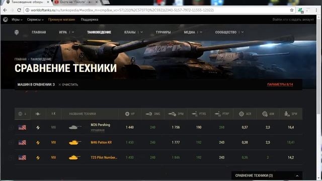Click the gold tank silhouette of T25 Pilot
This screenshot has height=181, width=322.
pyautogui.click(x=74, y=157)
